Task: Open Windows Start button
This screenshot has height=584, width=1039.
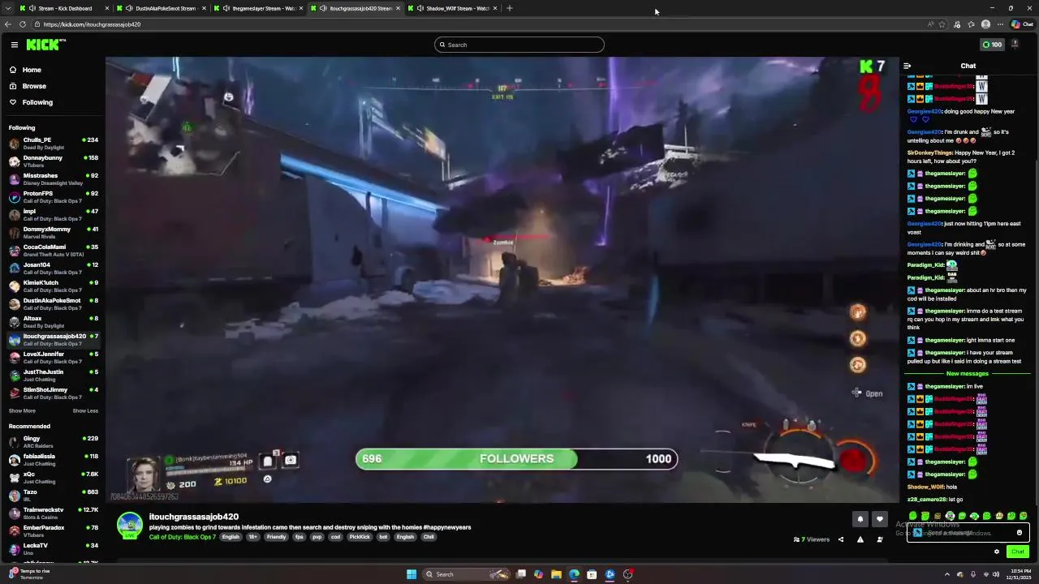Action: tap(412, 574)
